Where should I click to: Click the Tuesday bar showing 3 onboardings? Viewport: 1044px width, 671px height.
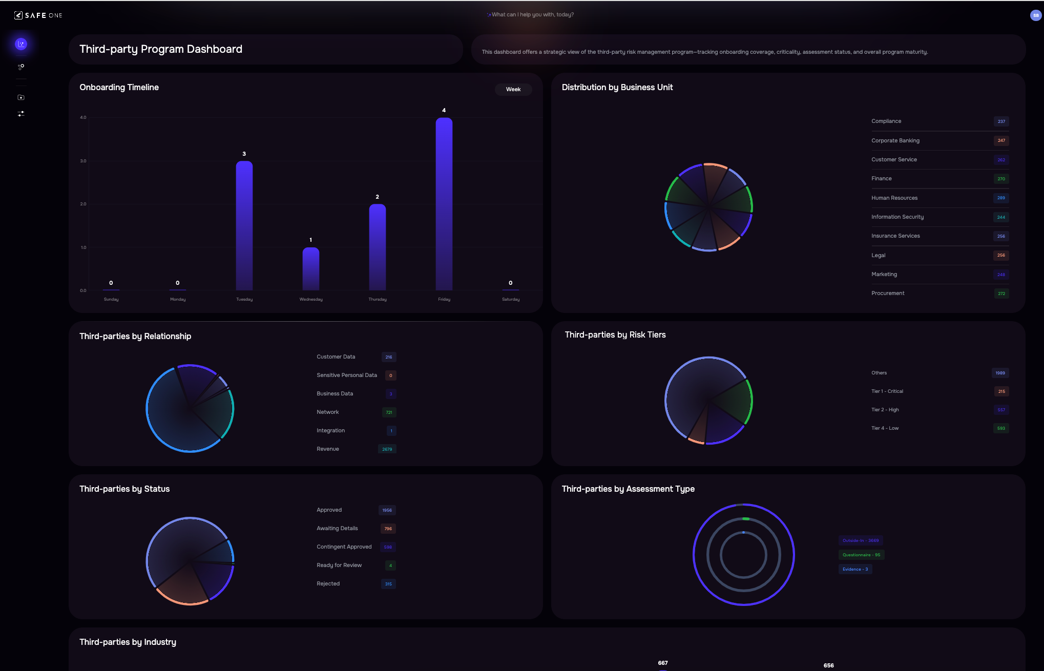(x=244, y=225)
